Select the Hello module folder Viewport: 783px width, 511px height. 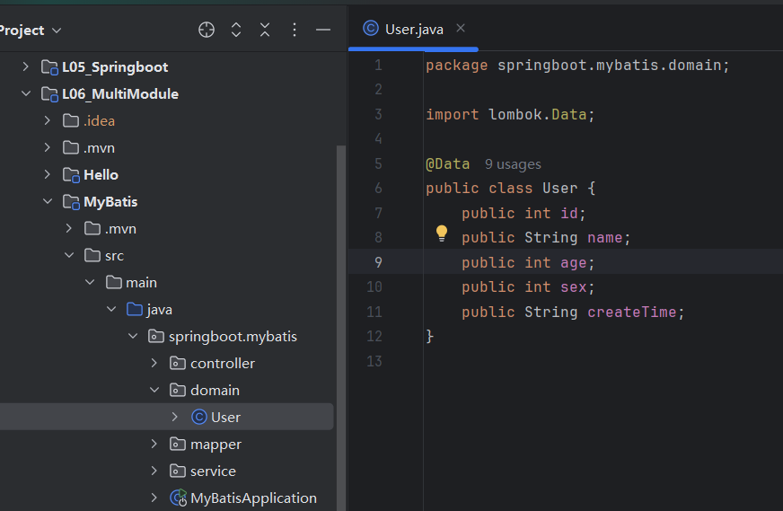[101, 174]
